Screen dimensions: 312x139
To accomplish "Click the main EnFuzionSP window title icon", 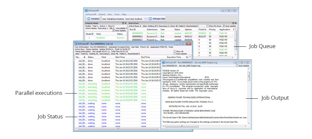I will click(x=86, y=11).
